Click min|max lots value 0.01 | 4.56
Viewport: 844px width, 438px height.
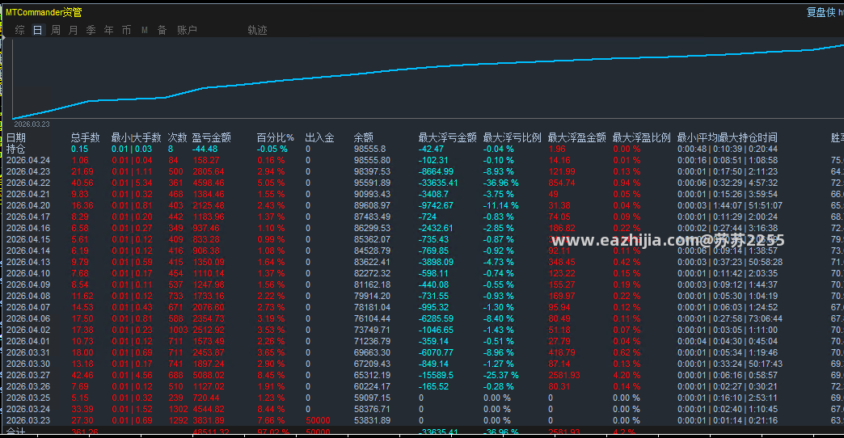click(132, 375)
